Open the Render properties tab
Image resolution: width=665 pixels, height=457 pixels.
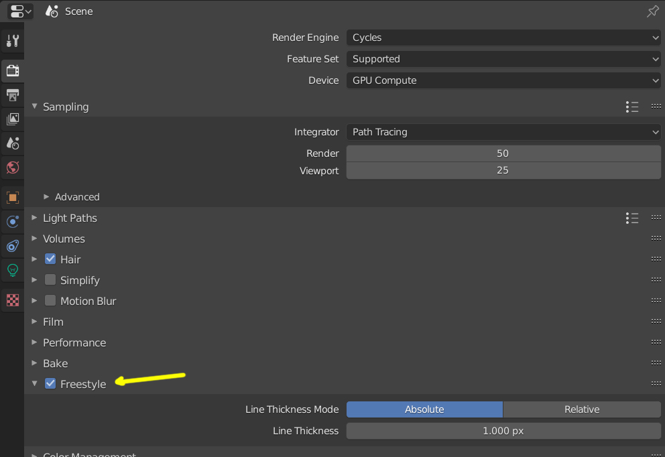coord(12,70)
